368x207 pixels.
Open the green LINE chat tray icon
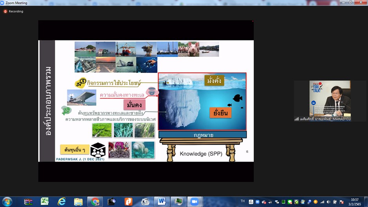(290, 202)
